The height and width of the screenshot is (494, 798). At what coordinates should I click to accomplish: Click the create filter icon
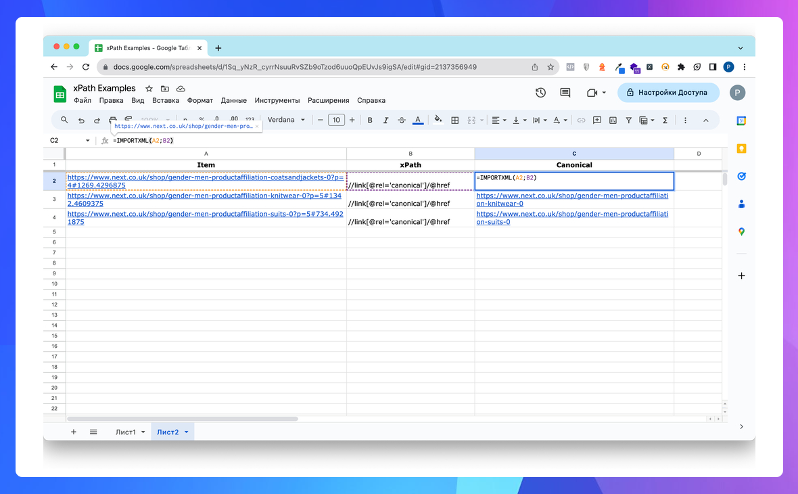point(628,120)
